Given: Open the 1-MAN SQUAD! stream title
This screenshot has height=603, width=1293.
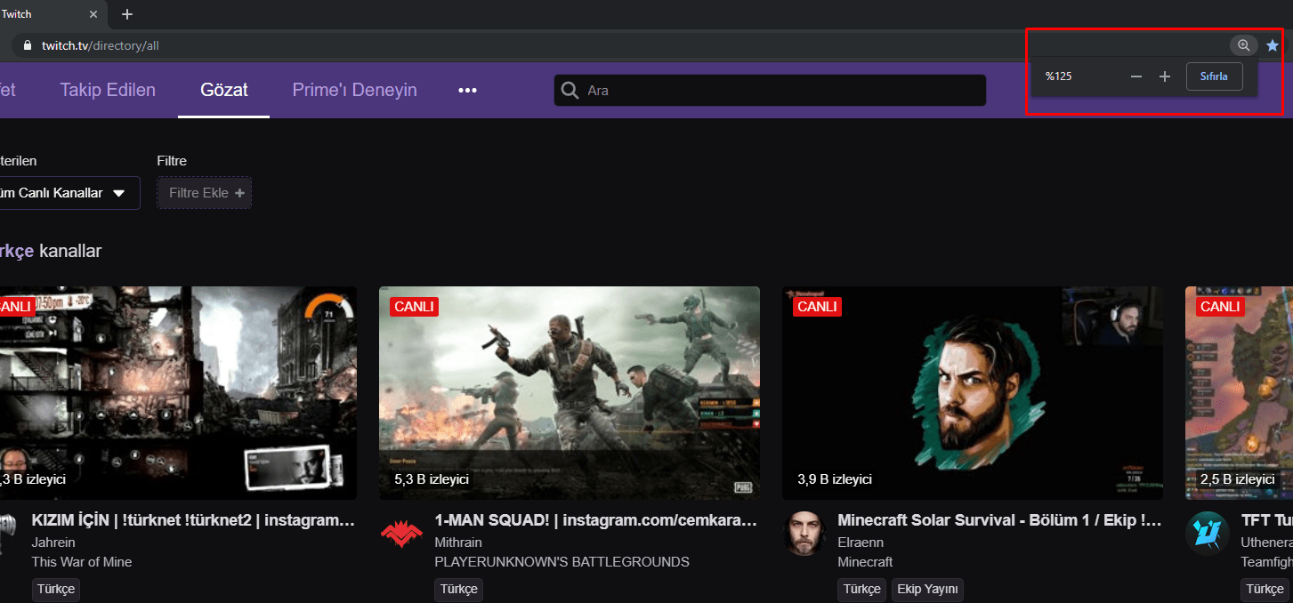Looking at the screenshot, I should pyautogui.click(x=596, y=520).
